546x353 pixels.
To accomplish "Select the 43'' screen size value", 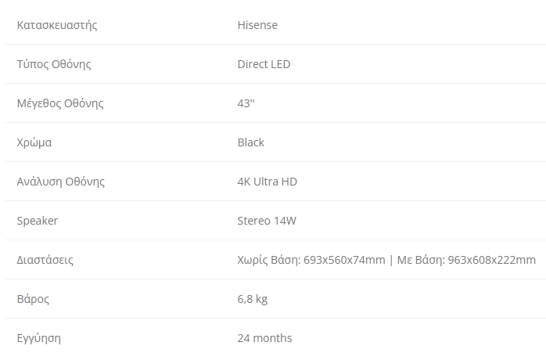I will point(246,103).
